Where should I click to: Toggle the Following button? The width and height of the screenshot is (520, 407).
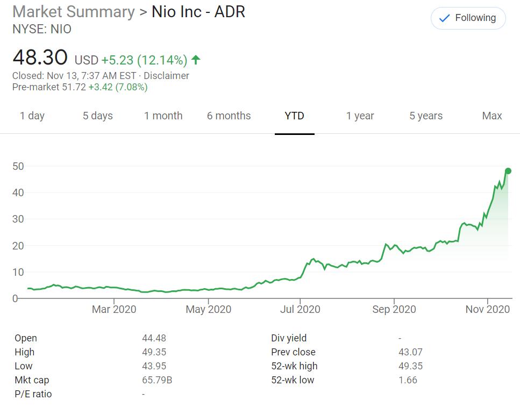tap(468, 18)
